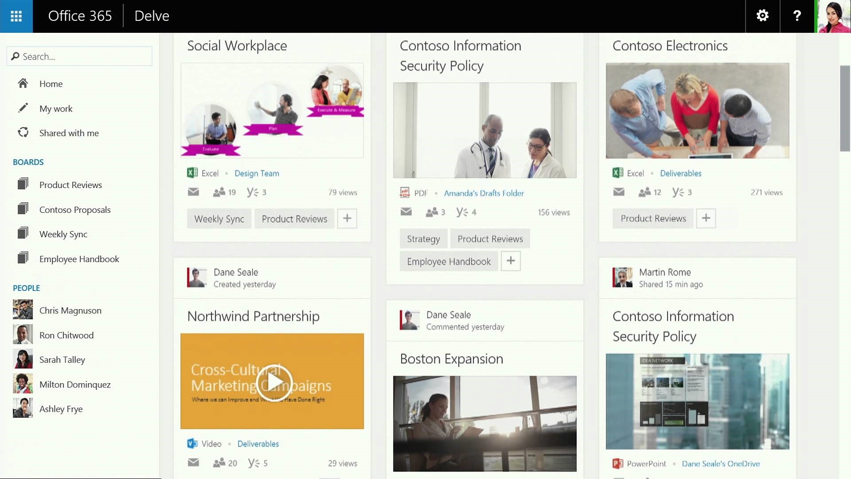Open Amanda's Drafts Folder link
The image size is (851, 479).
point(484,193)
